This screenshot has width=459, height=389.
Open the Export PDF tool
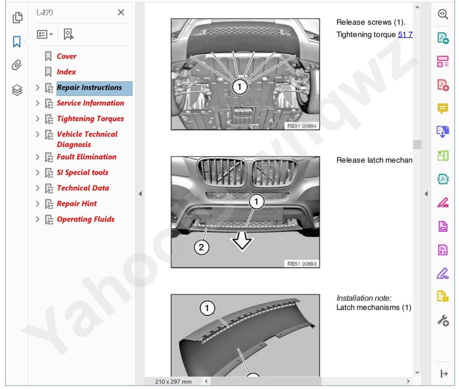[443, 38]
